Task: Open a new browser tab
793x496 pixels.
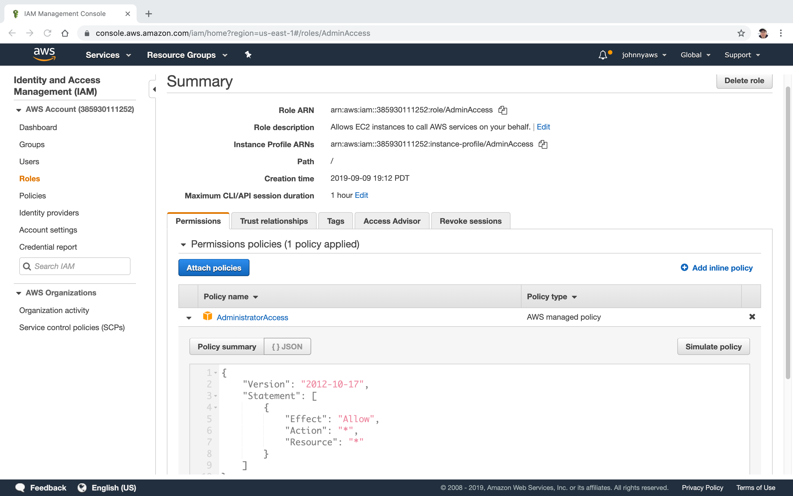Action: coord(149,14)
